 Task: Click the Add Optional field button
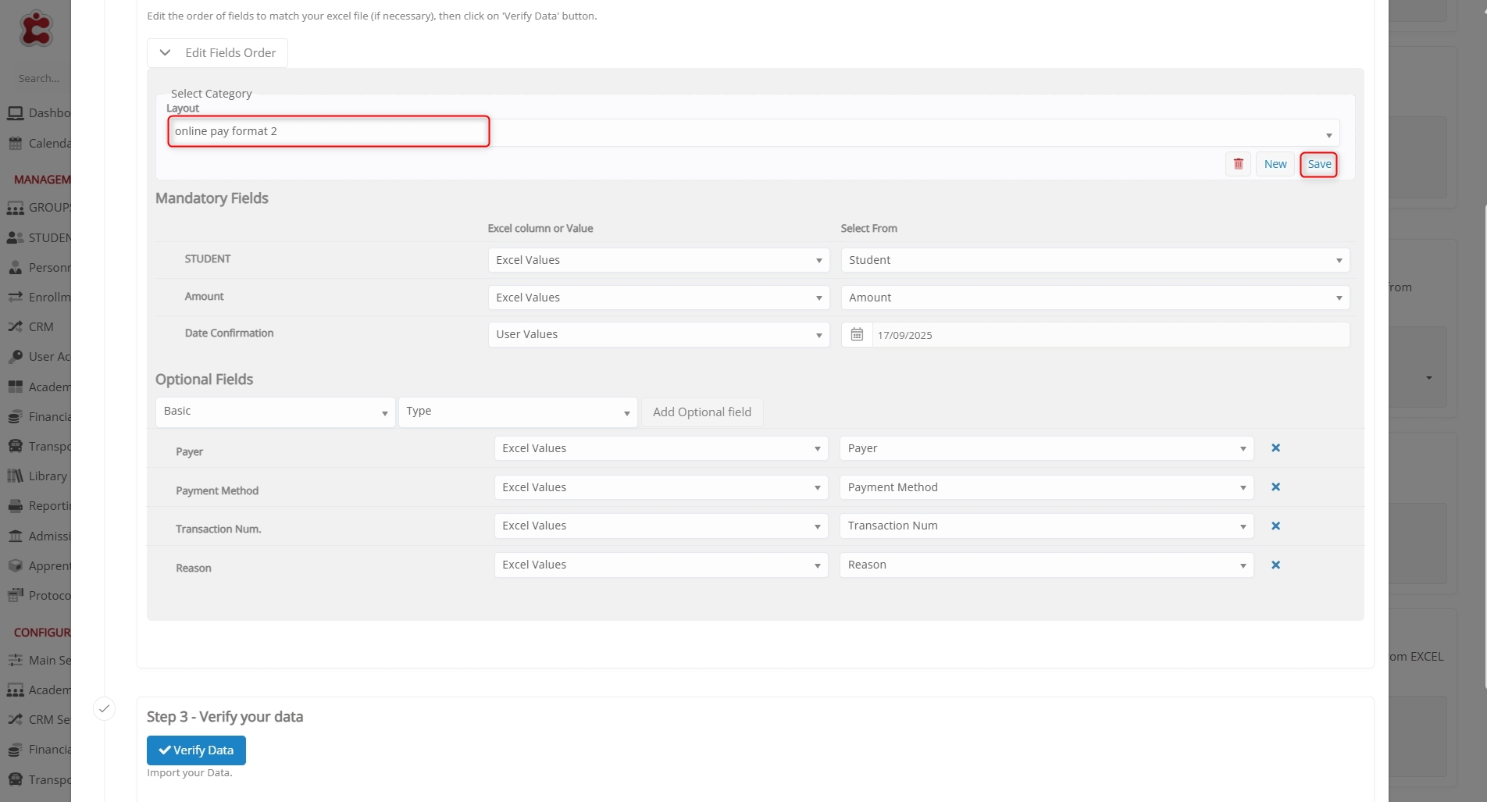point(701,412)
